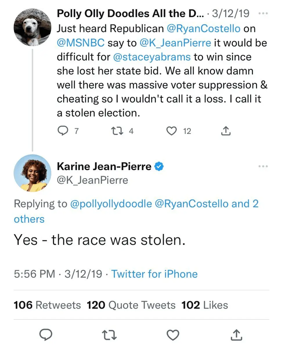Share Karine Jean-Pierre's tweet
The width and height of the screenshot is (283, 349).
(x=236, y=335)
